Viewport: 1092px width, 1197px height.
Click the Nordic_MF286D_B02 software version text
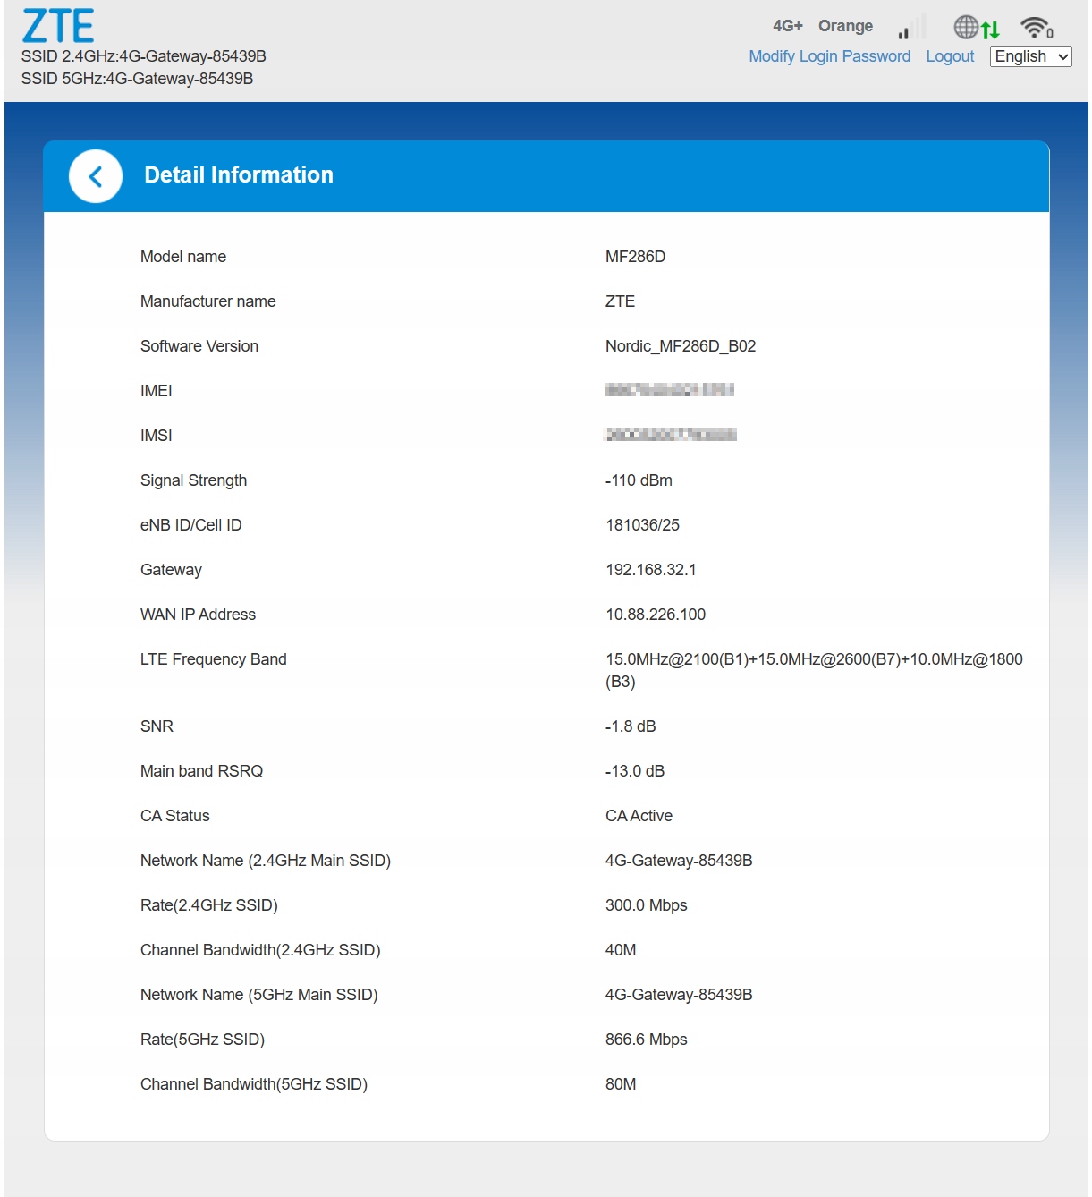coord(680,346)
